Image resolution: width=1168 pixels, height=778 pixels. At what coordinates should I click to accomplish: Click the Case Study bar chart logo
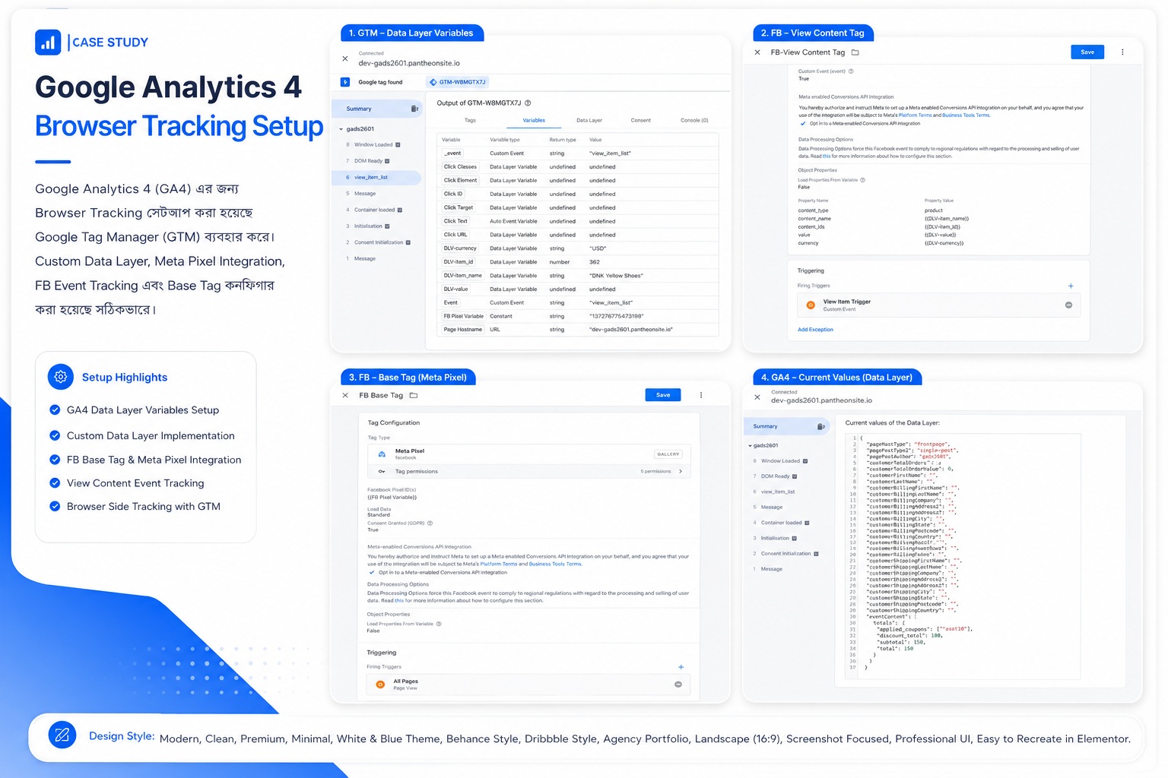[48, 43]
